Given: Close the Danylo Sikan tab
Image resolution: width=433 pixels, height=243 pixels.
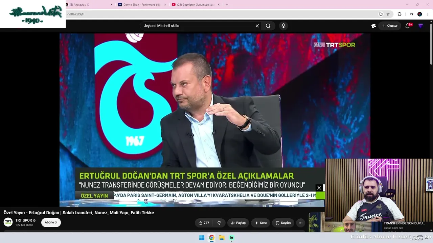Looking at the screenshot, I should [165, 5].
